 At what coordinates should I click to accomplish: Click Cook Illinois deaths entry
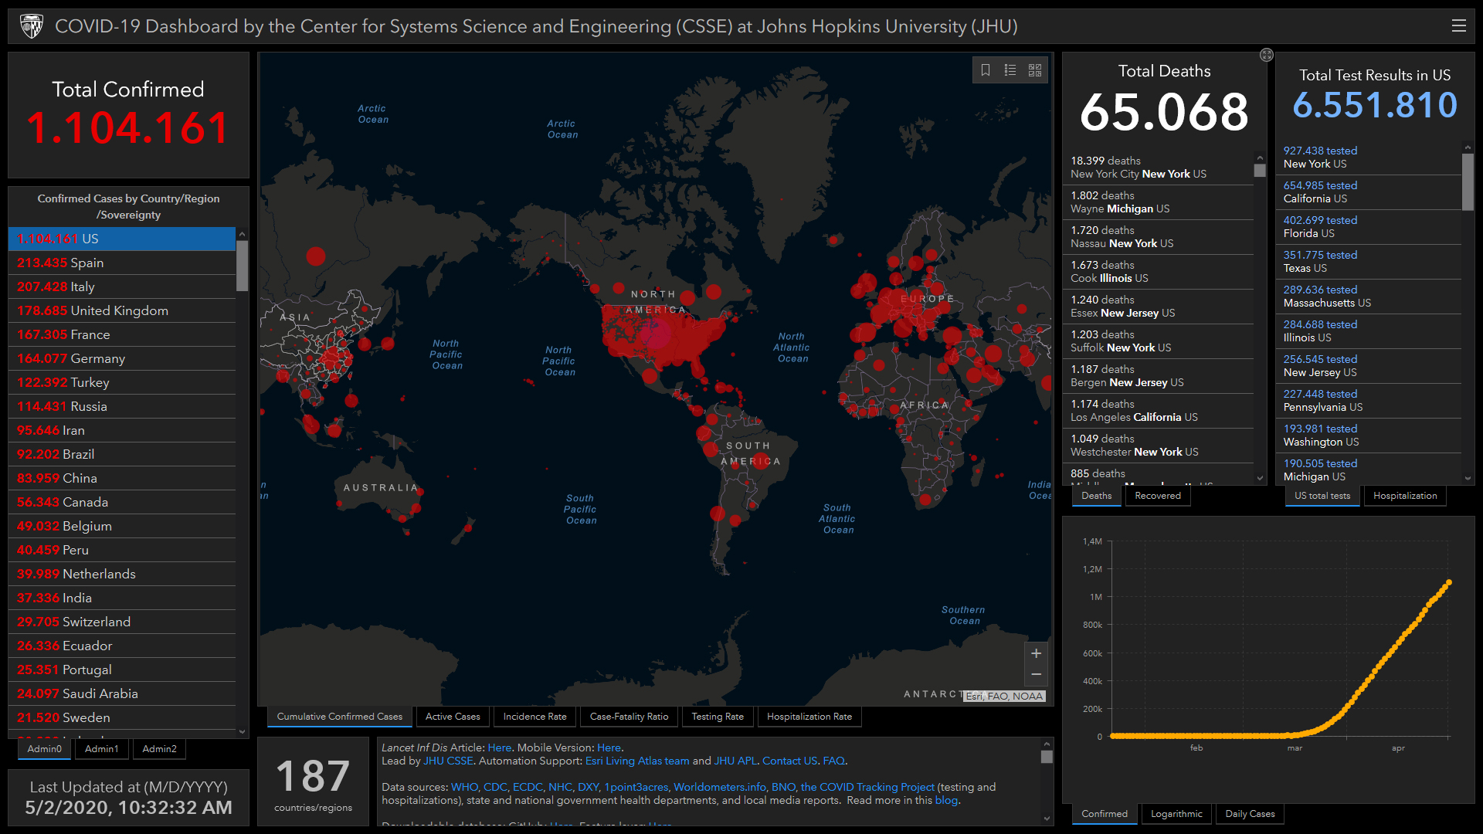pos(1159,272)
